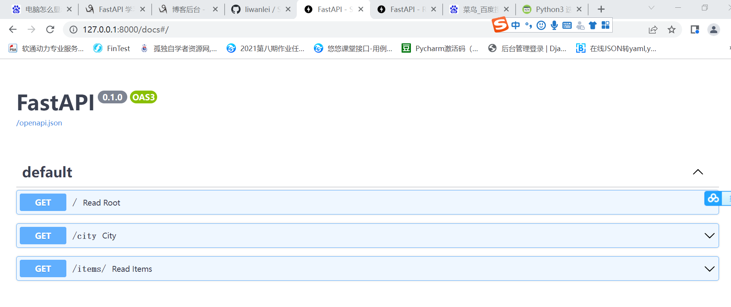Expand the /city endpoint chevron
This screenshot has height=307, width=731.
(x=710, y=236)
